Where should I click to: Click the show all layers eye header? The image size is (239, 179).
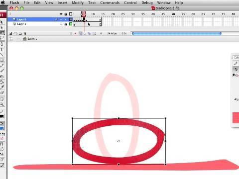[61, 14]
